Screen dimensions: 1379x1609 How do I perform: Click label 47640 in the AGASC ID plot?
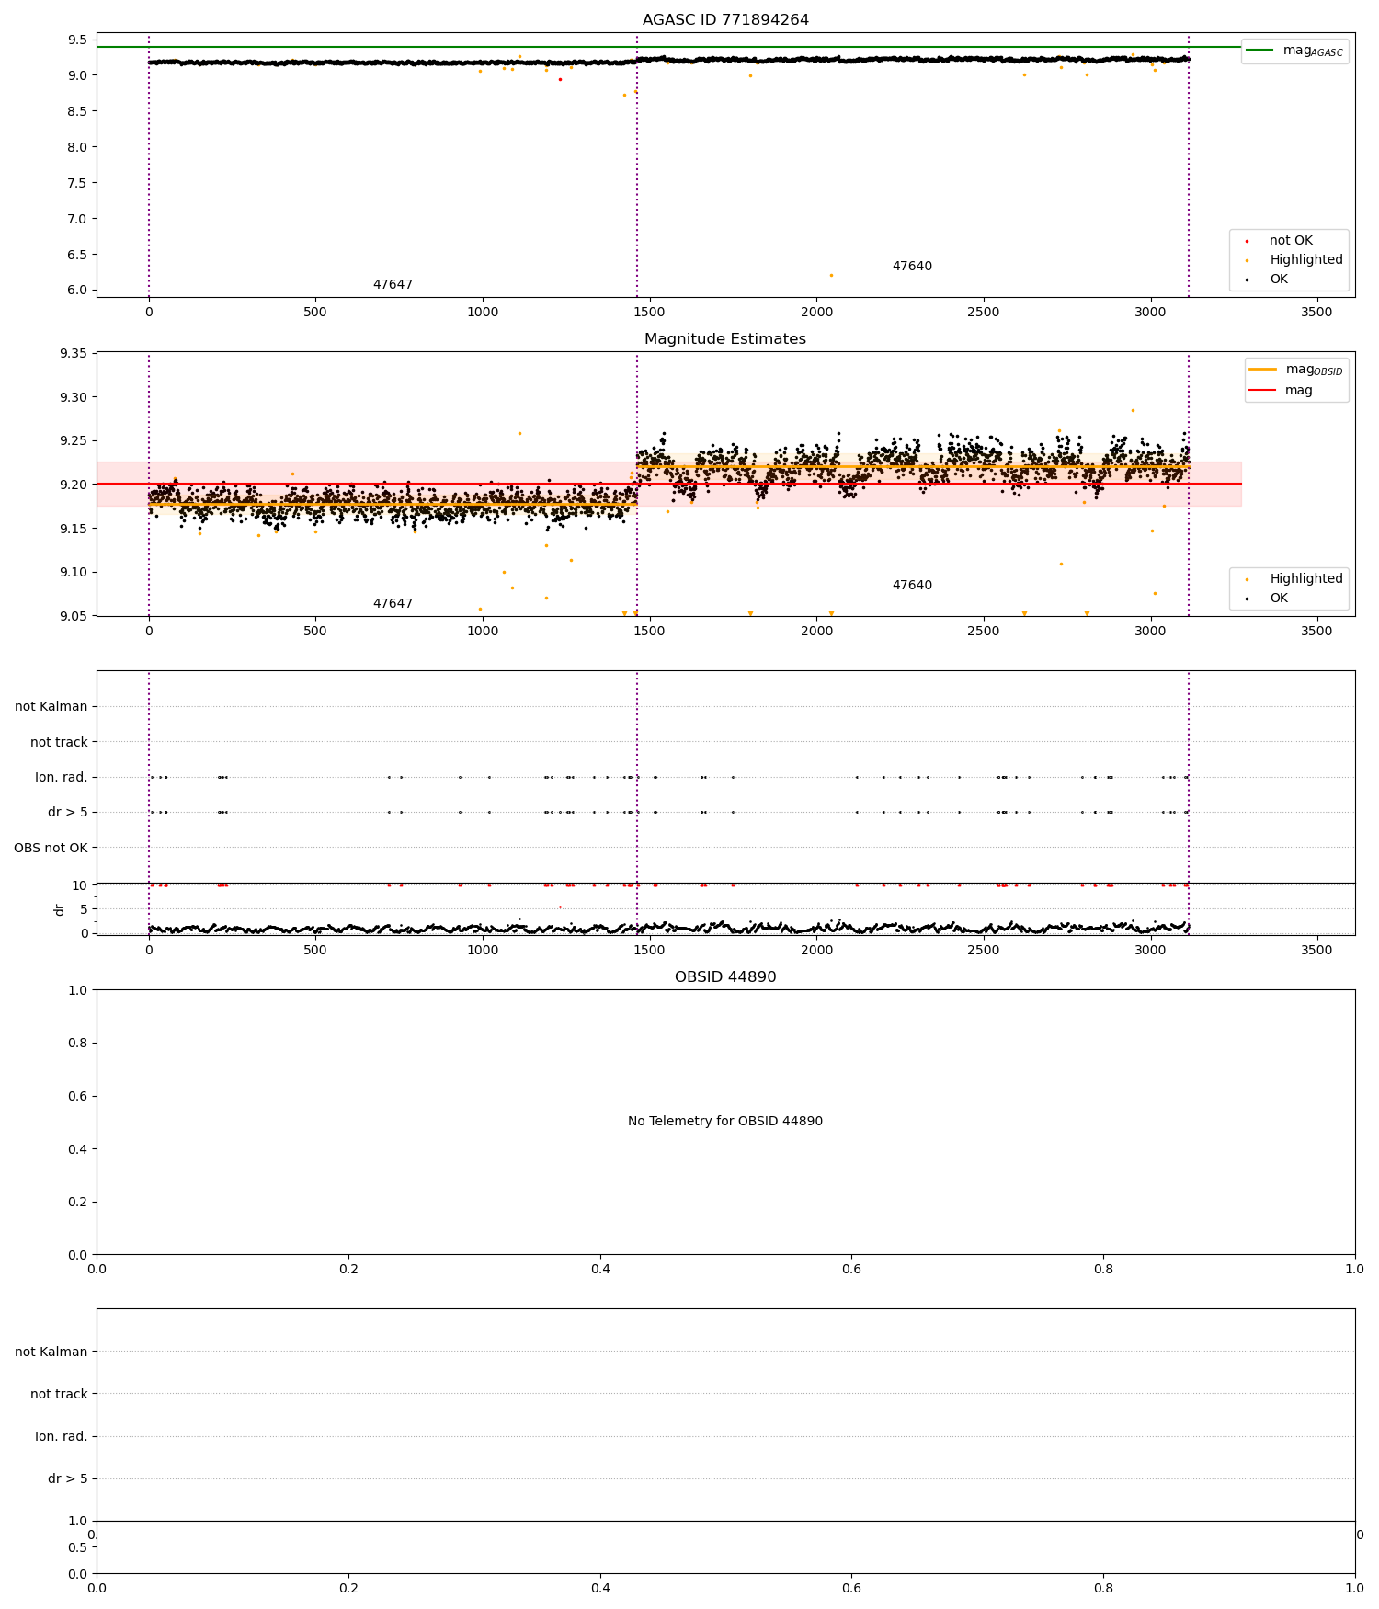tap(912, 267)
